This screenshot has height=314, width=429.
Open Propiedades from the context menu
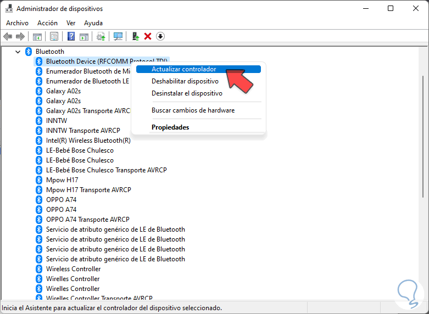(x=170, y=127)
